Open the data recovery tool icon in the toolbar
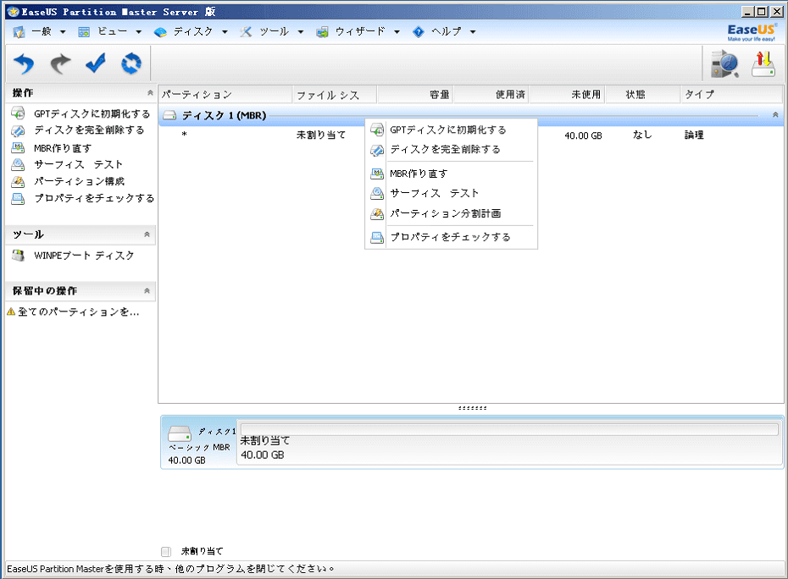 pos(724,63)
